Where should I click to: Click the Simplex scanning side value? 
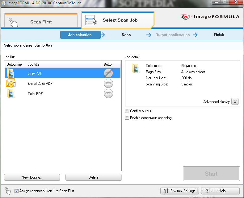pos(187,84)
